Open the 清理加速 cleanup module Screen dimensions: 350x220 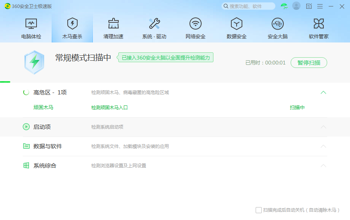click(113, 28)
